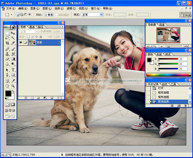Select the Type (T) tool

(13, 70)
